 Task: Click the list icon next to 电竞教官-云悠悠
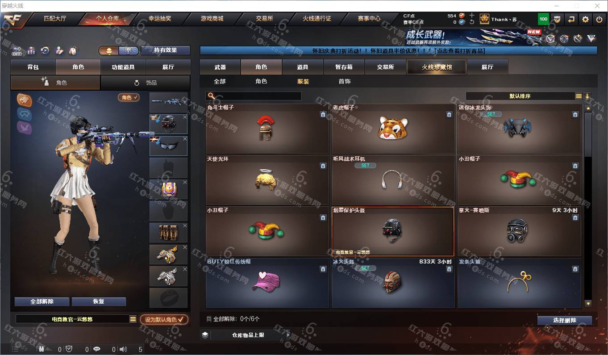coord(133,319)
